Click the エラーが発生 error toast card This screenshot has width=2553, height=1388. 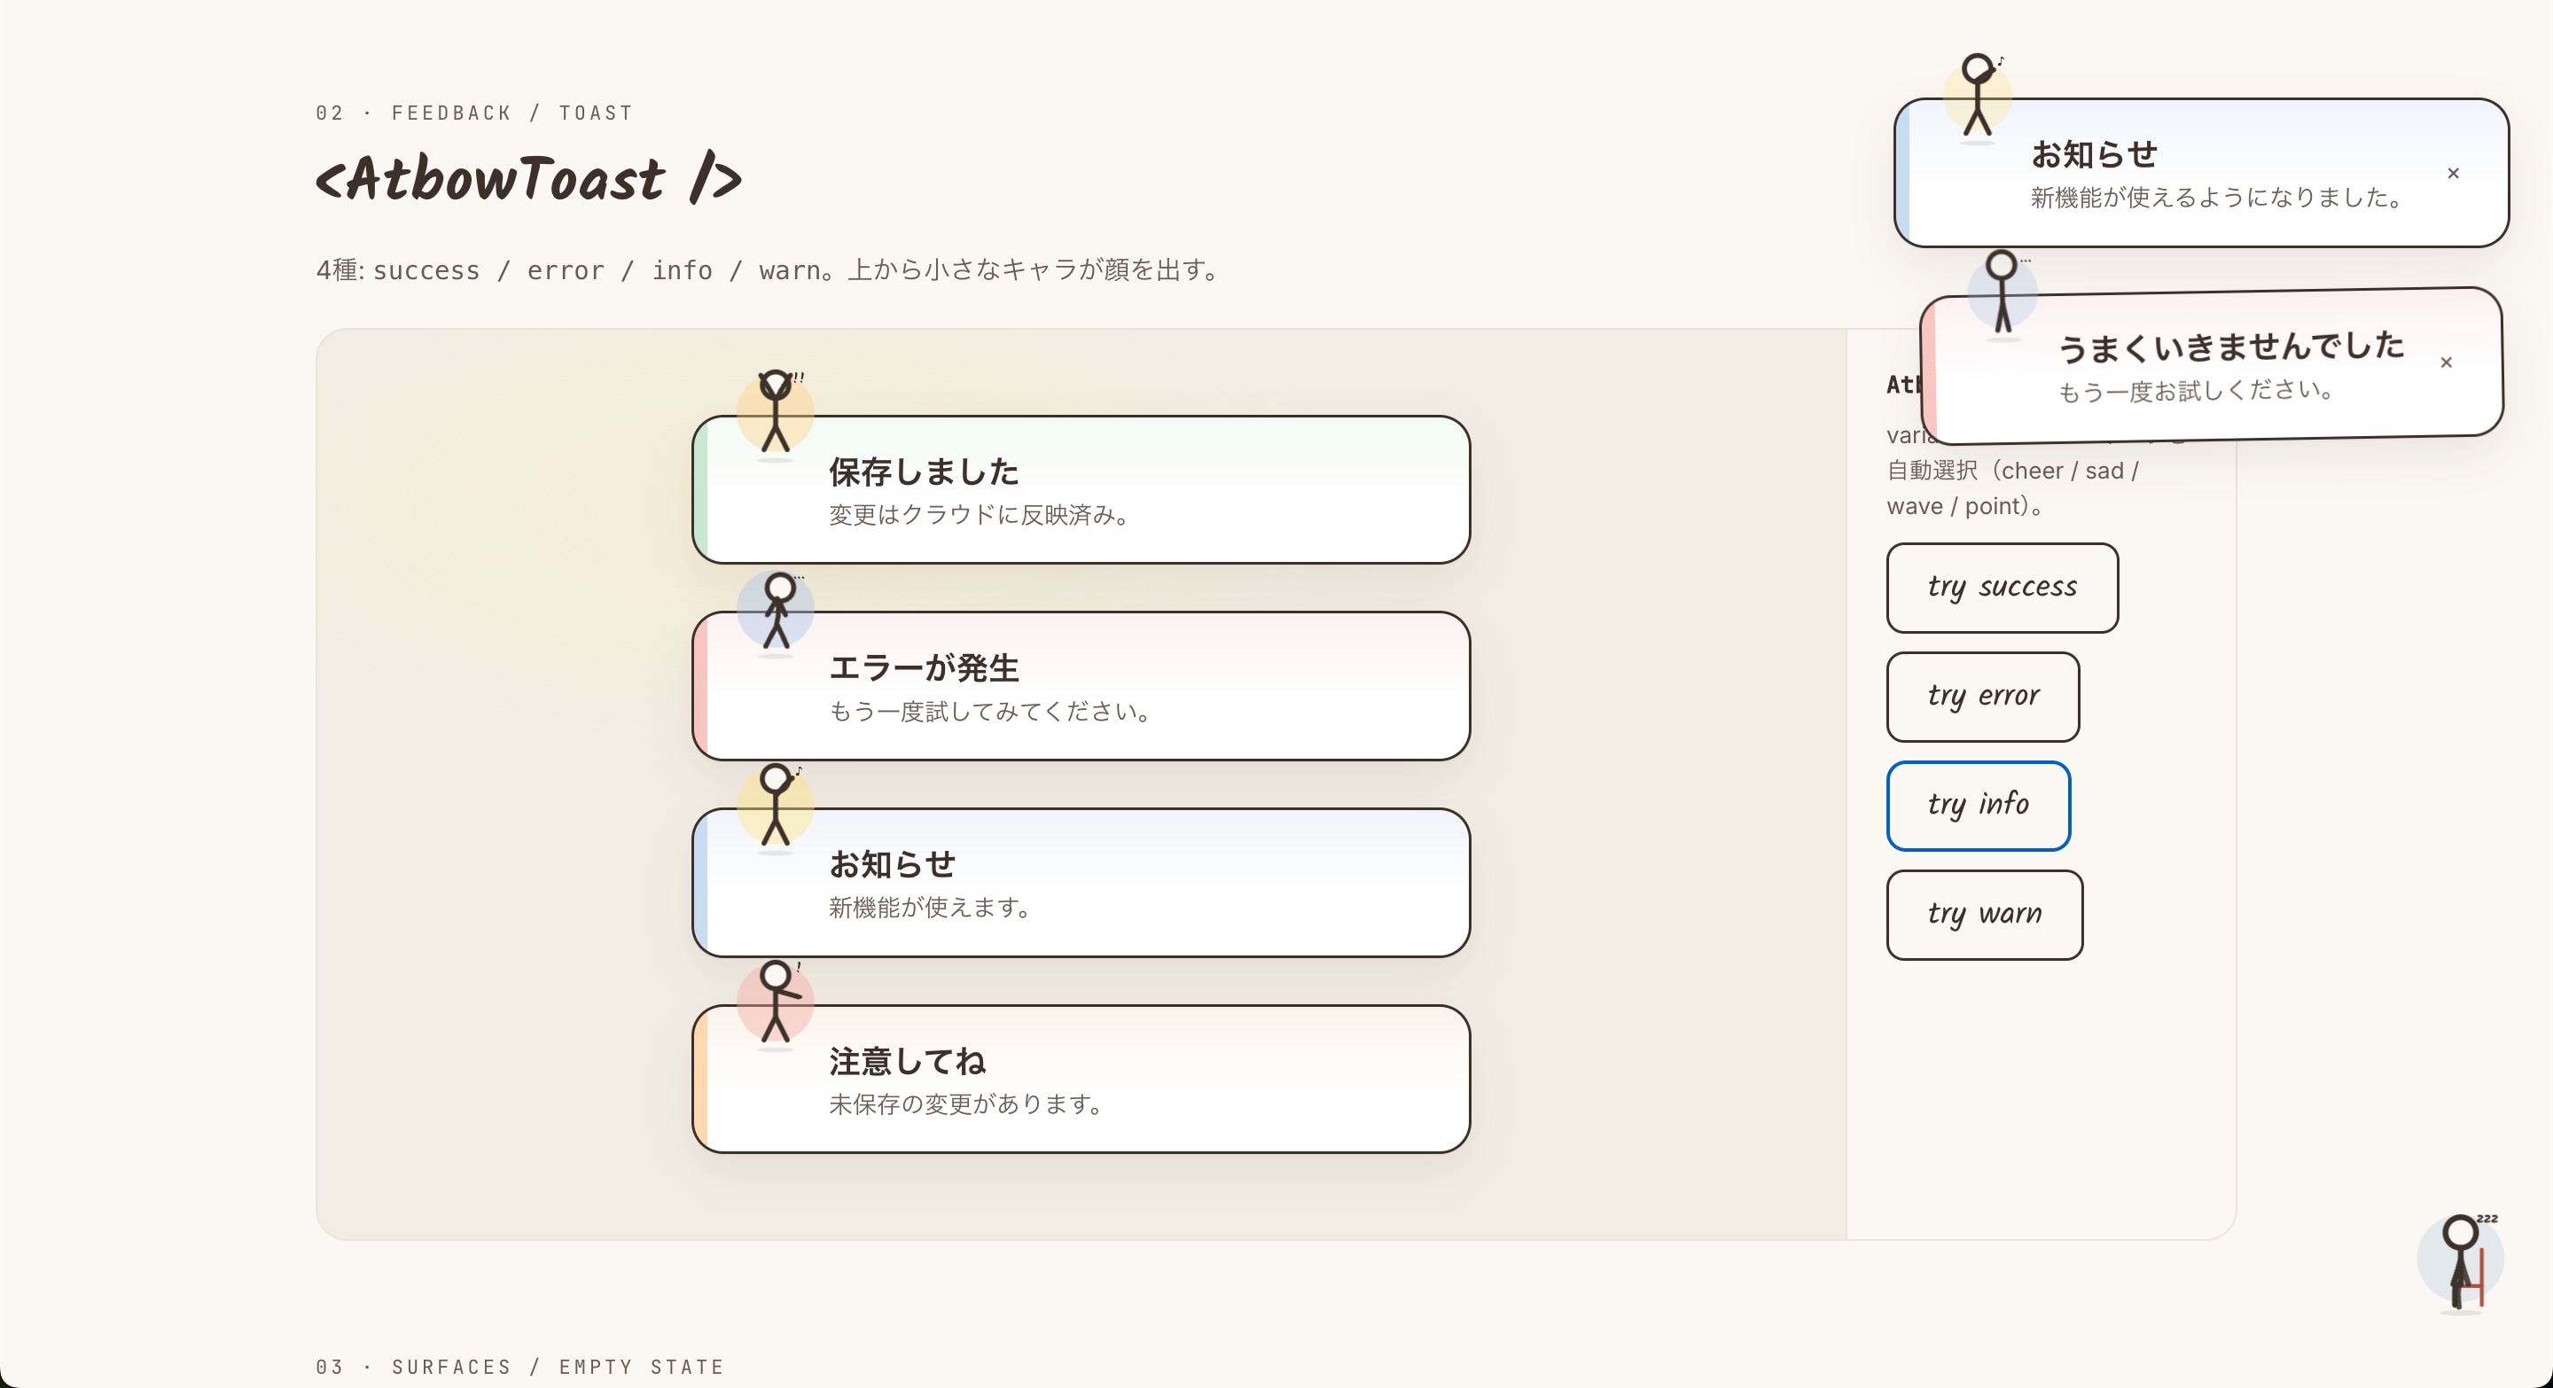pyautogui.click(x=1081, y=687)
